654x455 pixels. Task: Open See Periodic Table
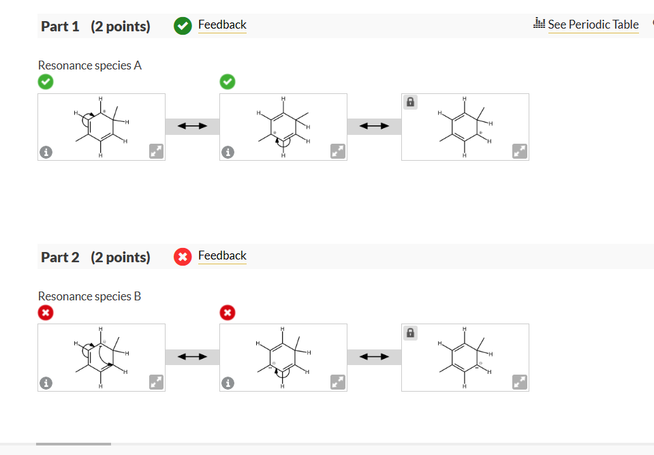pos(593,25)
